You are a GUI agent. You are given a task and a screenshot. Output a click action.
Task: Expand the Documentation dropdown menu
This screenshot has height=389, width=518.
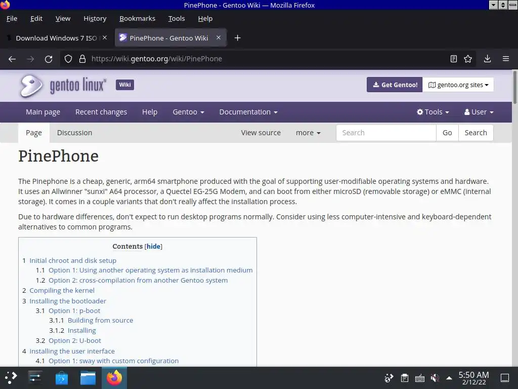coord(248,112)
